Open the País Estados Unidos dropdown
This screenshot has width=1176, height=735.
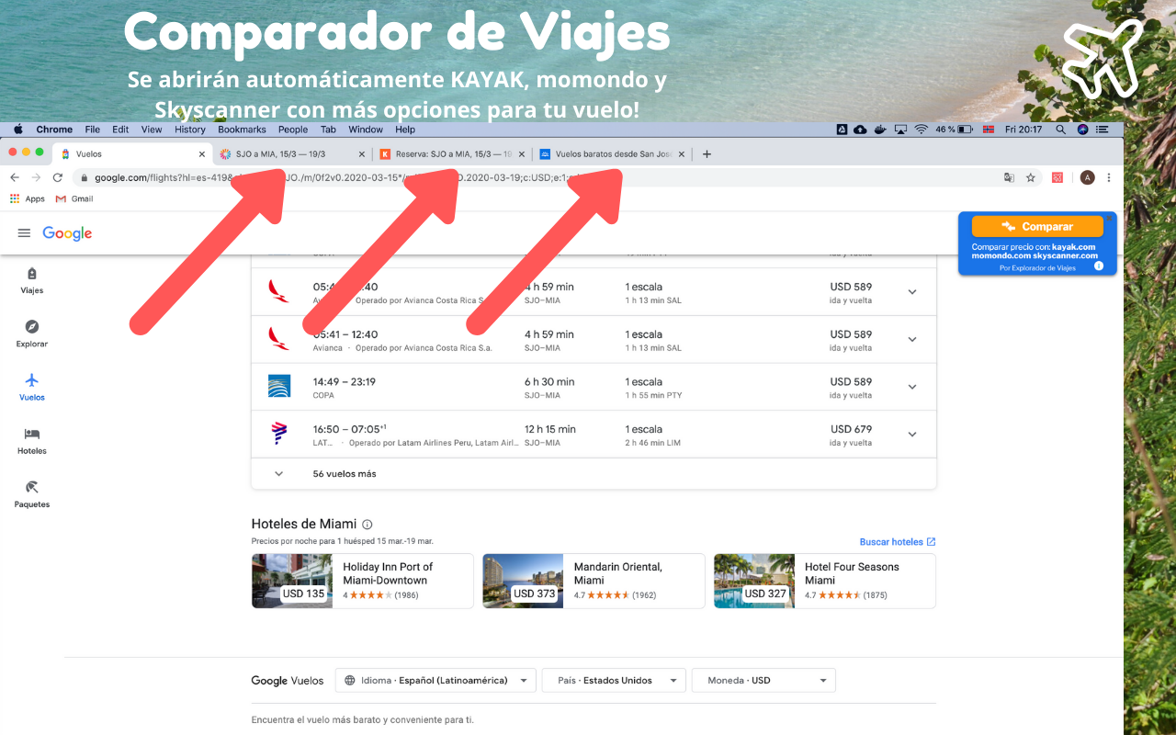[614, 681]
